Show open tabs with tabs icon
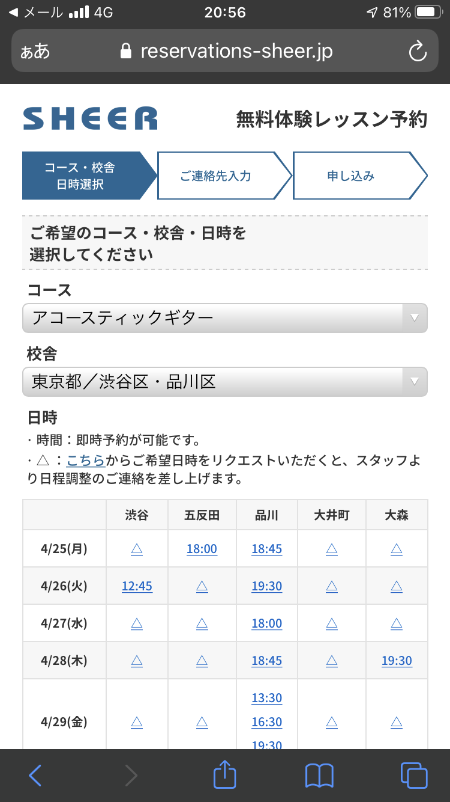Screen dimensions: 450x802 414,776
